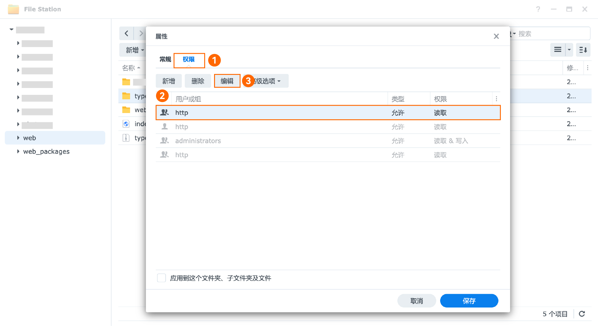
Task: Expand the web_packages tree node
Action: point(18,152)
